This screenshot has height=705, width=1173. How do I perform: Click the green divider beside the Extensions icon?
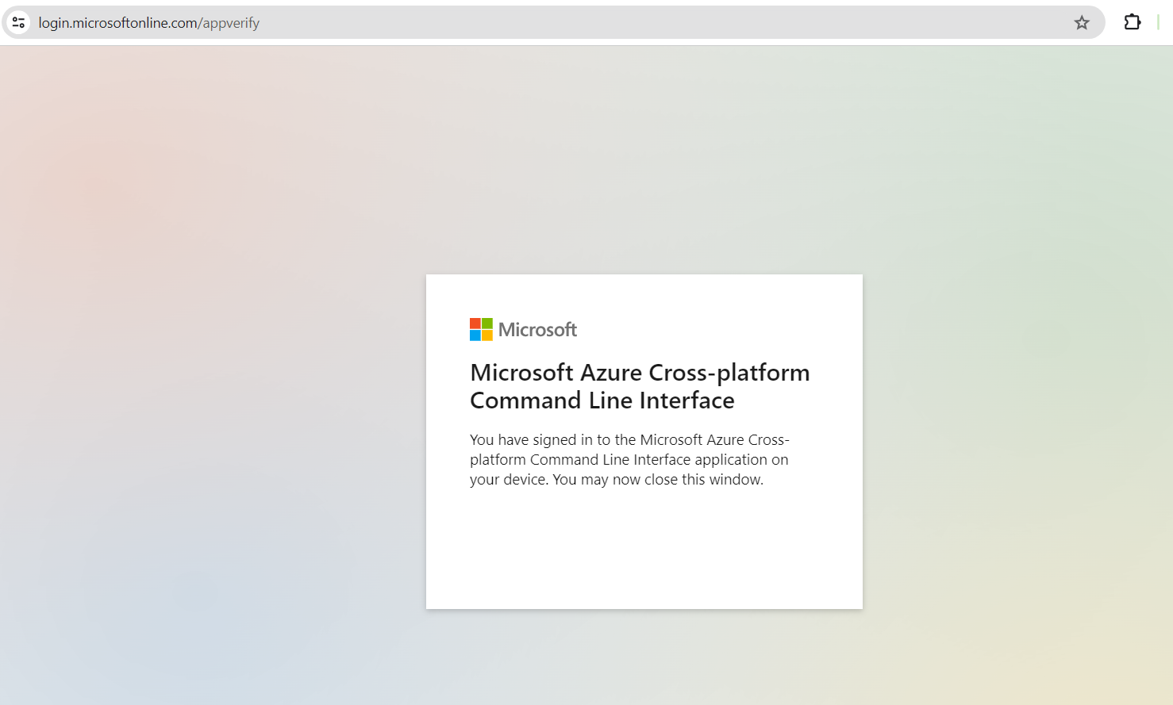(1158, 22)
